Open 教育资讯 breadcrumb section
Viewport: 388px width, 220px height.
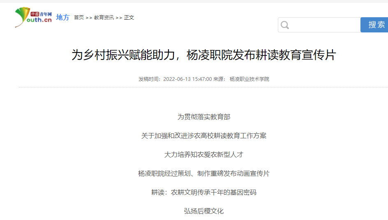(104, 18)
